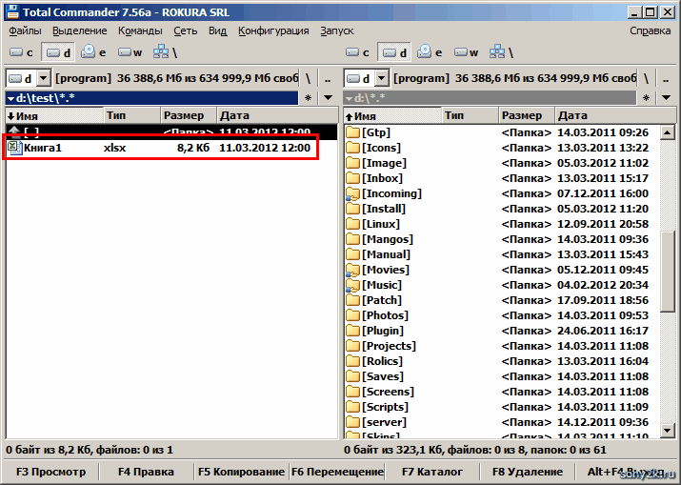Select drive c in right drive bar
The height and width of the screenshot is (485, 681).
pyautogui.click(x=357, y=52)
